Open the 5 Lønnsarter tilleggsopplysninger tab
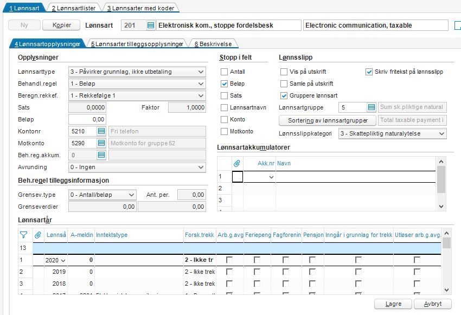This screenshot has height=315, width=461. [137, 44]
